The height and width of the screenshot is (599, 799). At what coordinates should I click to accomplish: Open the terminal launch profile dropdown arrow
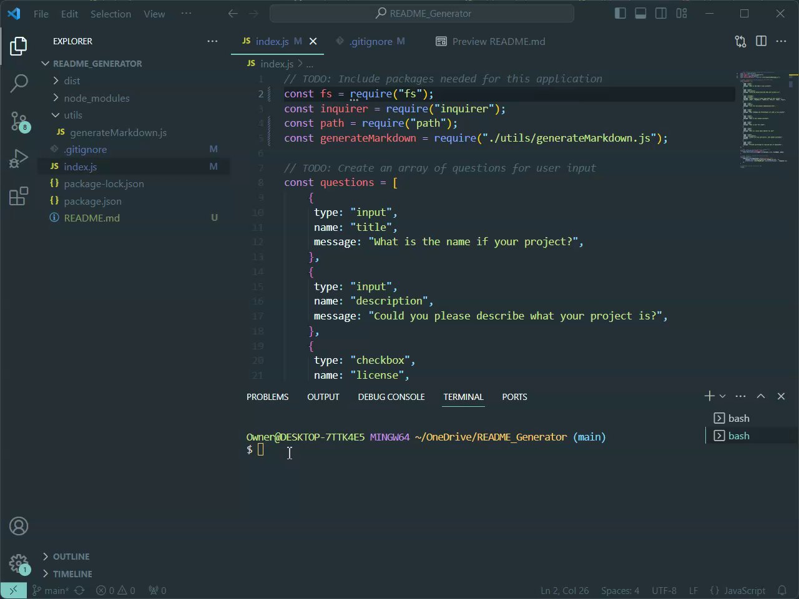[723, 396]
